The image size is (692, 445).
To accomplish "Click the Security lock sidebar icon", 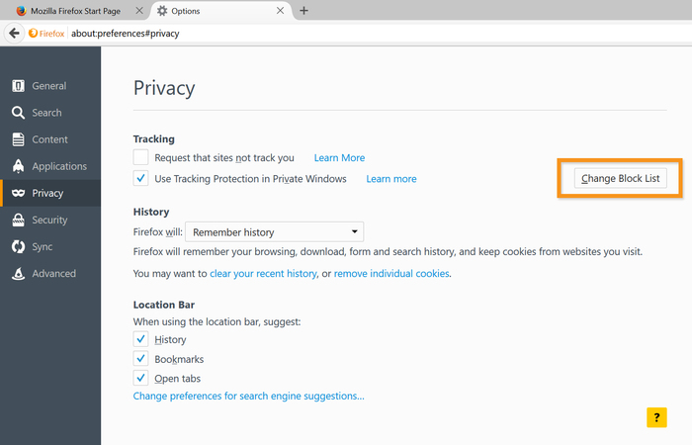I will tap(19, 220).
